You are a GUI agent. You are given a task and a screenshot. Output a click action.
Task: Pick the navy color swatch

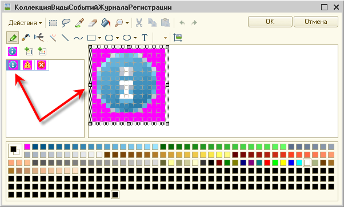tap(243, 163)
